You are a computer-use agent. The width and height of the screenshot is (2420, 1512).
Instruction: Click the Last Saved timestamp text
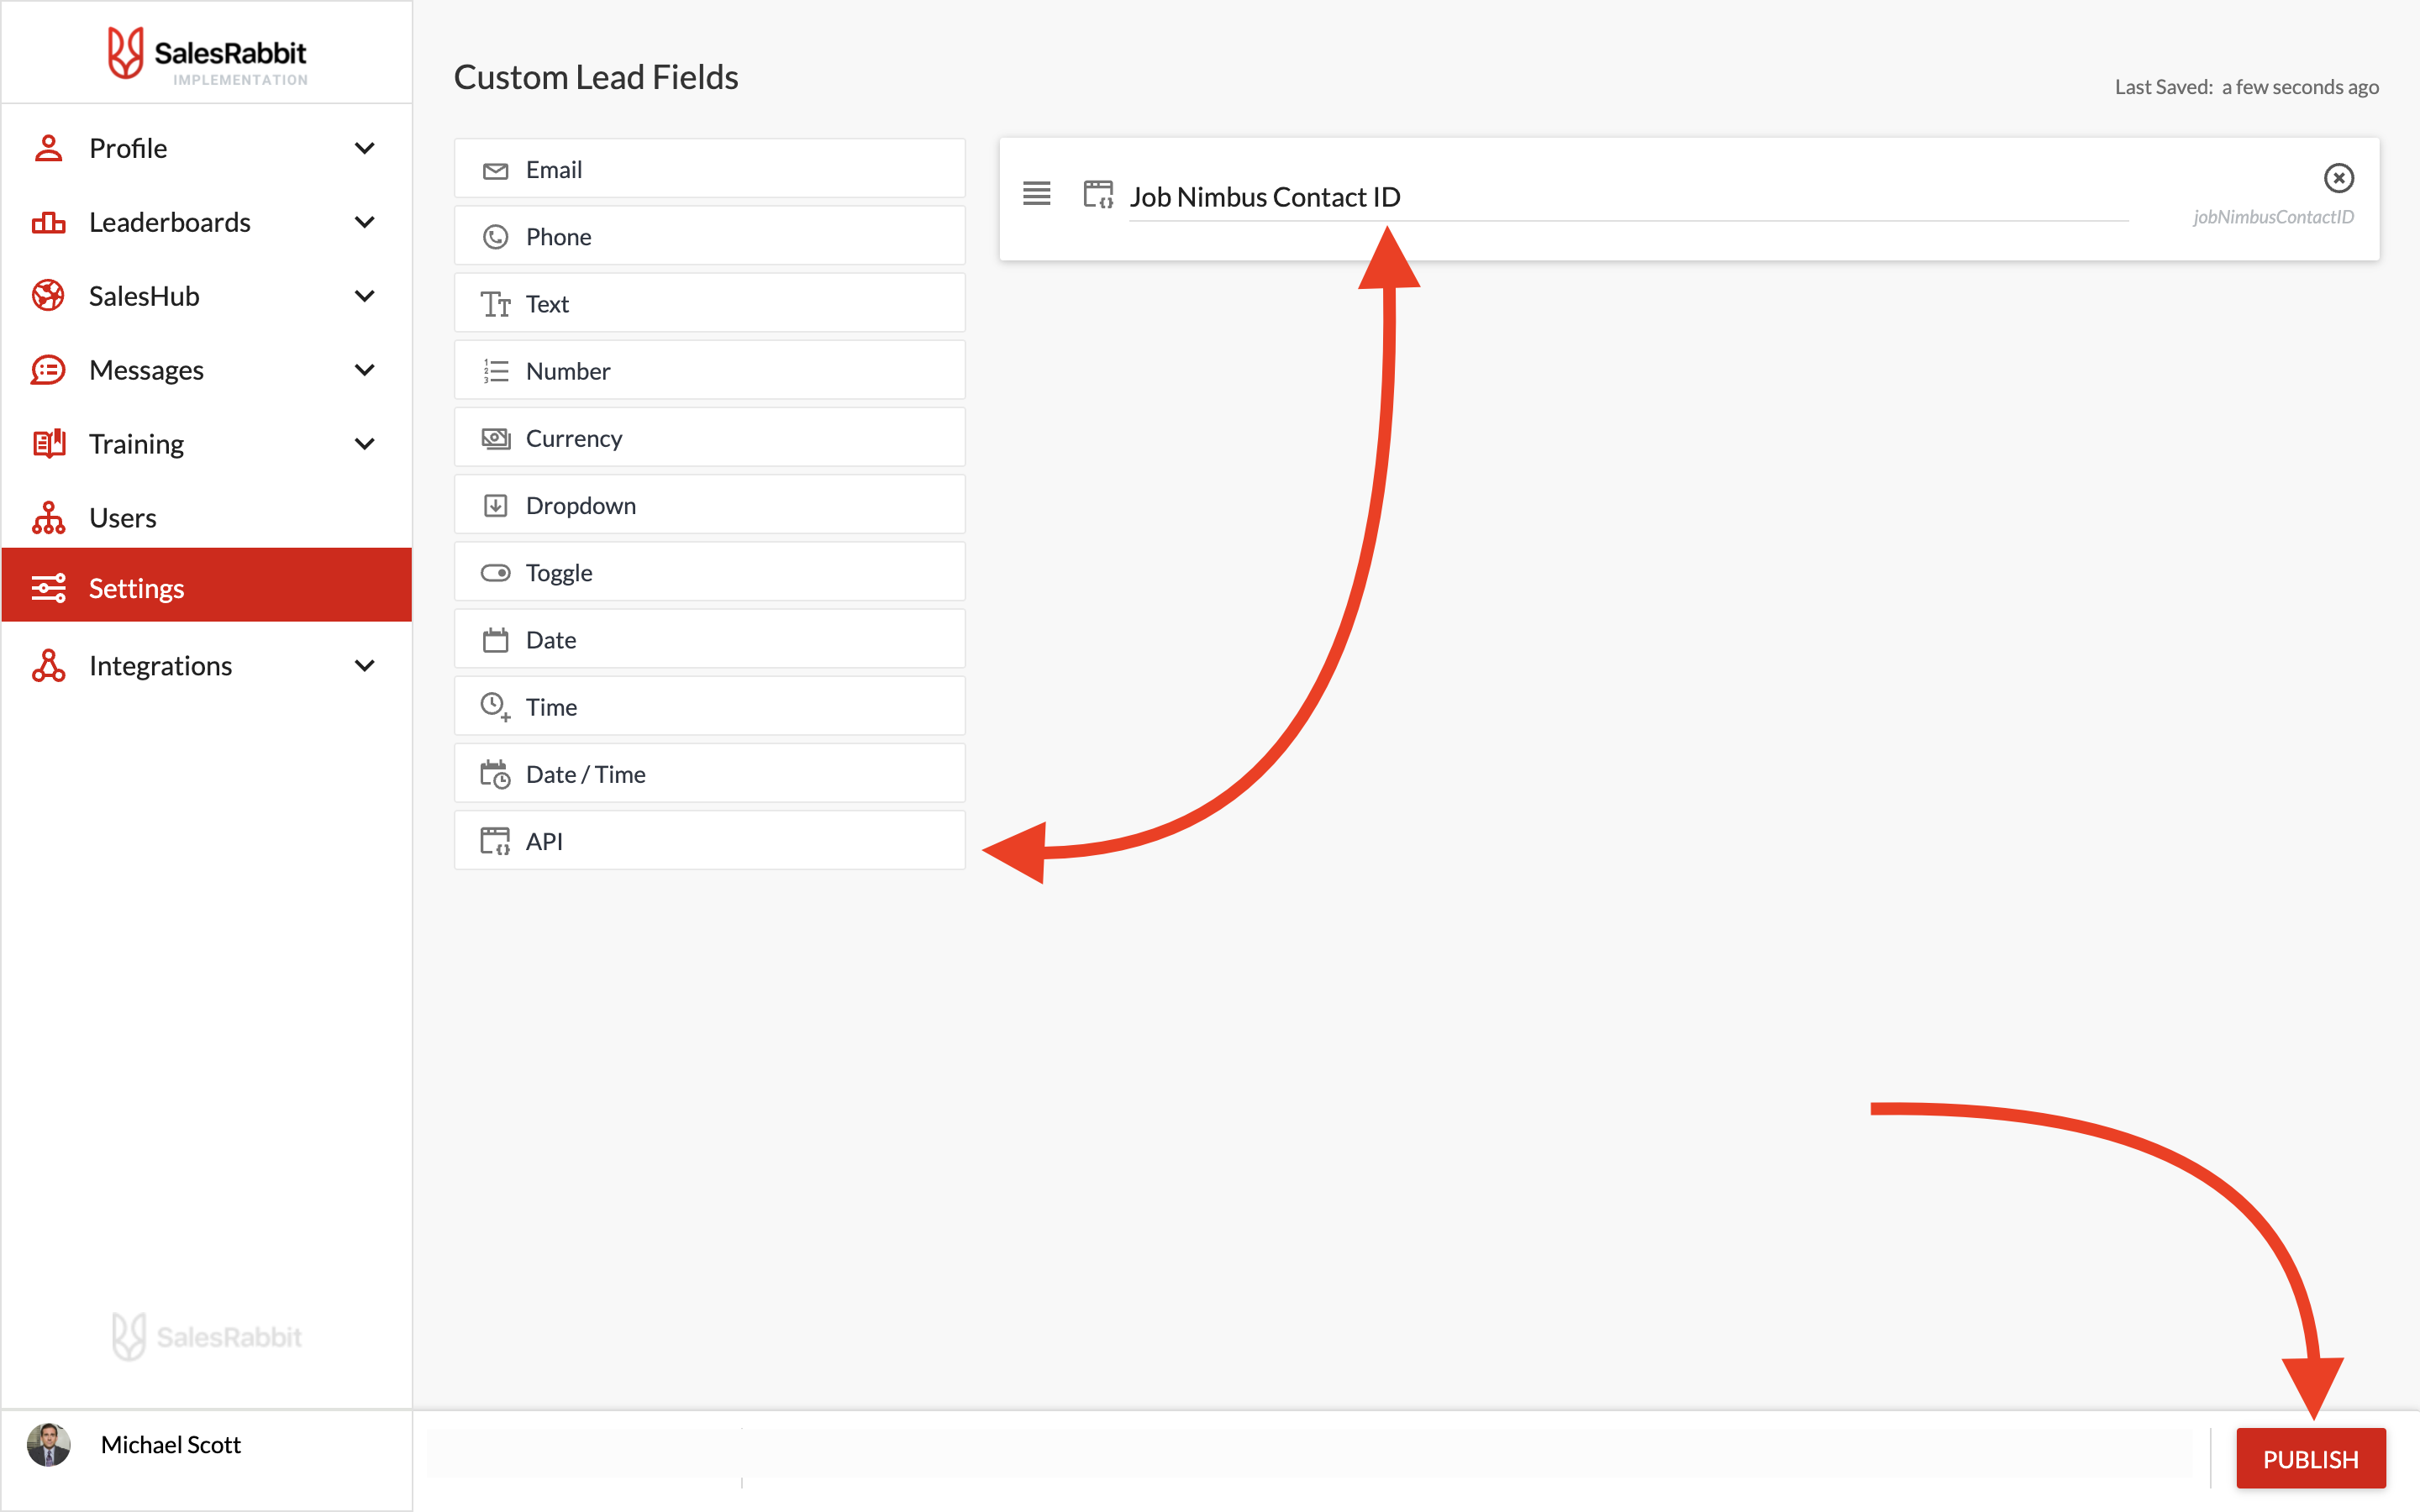tap(2246, 87)
